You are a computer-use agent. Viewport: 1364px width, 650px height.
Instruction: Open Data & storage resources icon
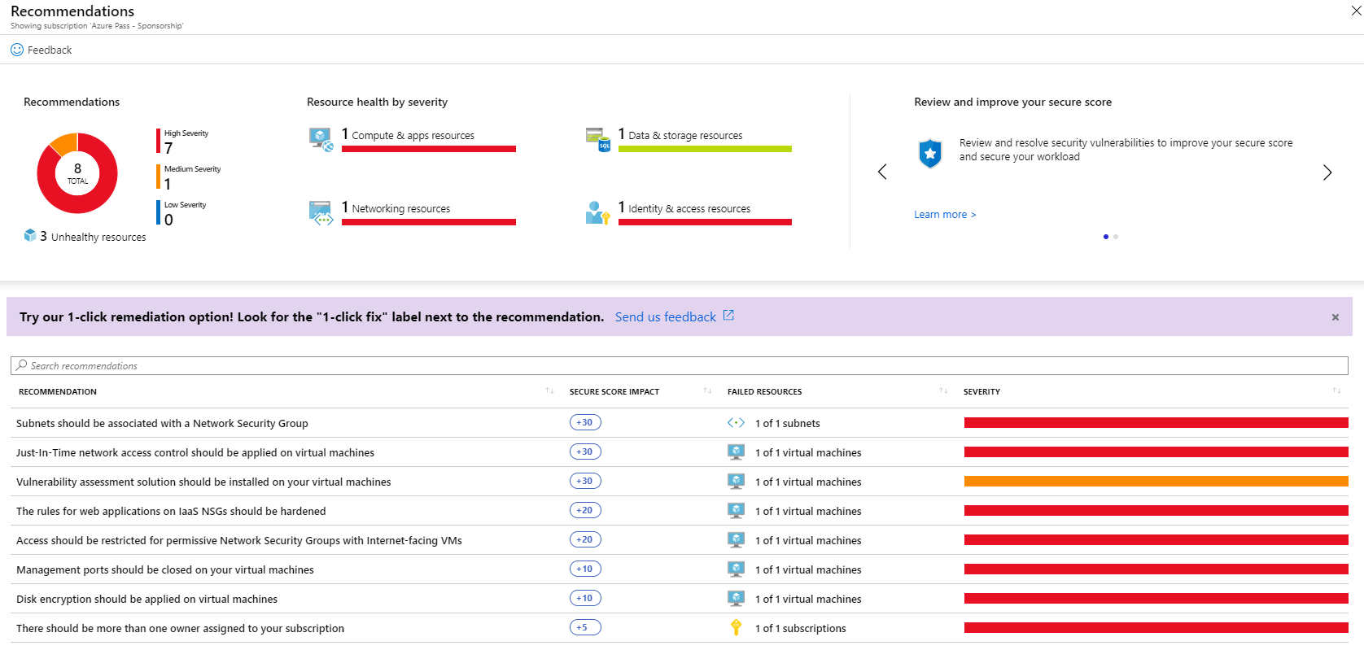point(597,139)
